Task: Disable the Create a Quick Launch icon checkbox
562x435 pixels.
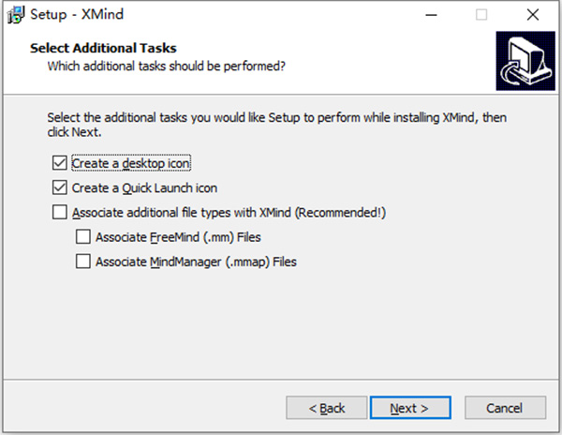Action: point(61,187)
